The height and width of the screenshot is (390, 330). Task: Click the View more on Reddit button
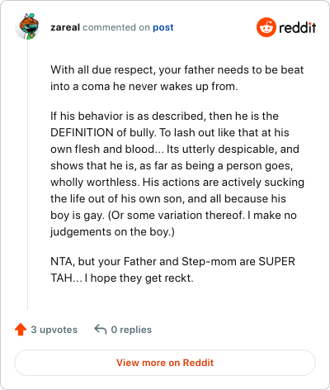coord(165,363)
